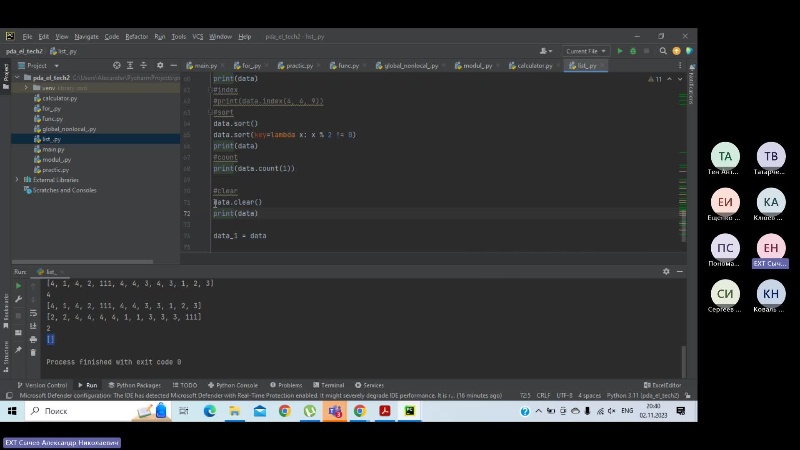Click 4 spaces indent widget
This screenshot has height=450, width=800.
click(x=589, y=395)
